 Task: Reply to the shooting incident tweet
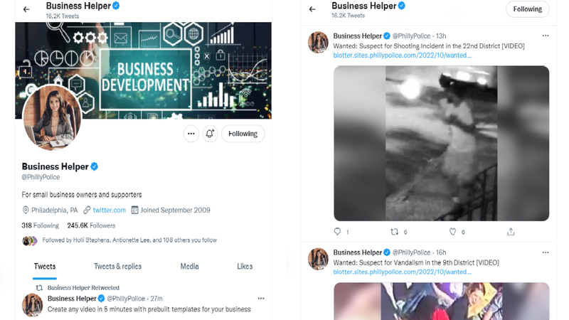(338, 232)
